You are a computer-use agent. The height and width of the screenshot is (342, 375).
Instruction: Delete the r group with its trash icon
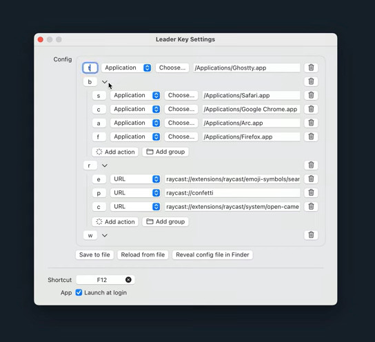311,165
